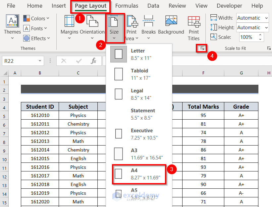Select column G header
Viewport: 272px width, 207px height.
tap(241, 73)
